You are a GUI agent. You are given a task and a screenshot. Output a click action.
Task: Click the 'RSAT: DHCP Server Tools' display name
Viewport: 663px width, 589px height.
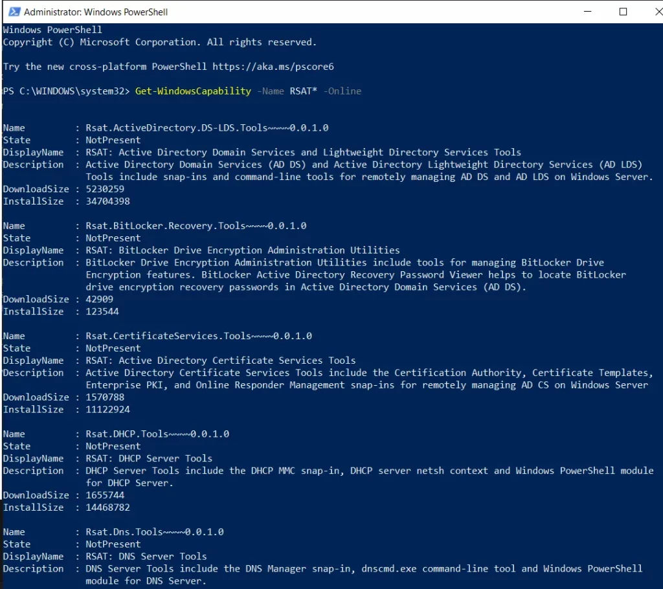pyautogui.click(x=149, y=458)
